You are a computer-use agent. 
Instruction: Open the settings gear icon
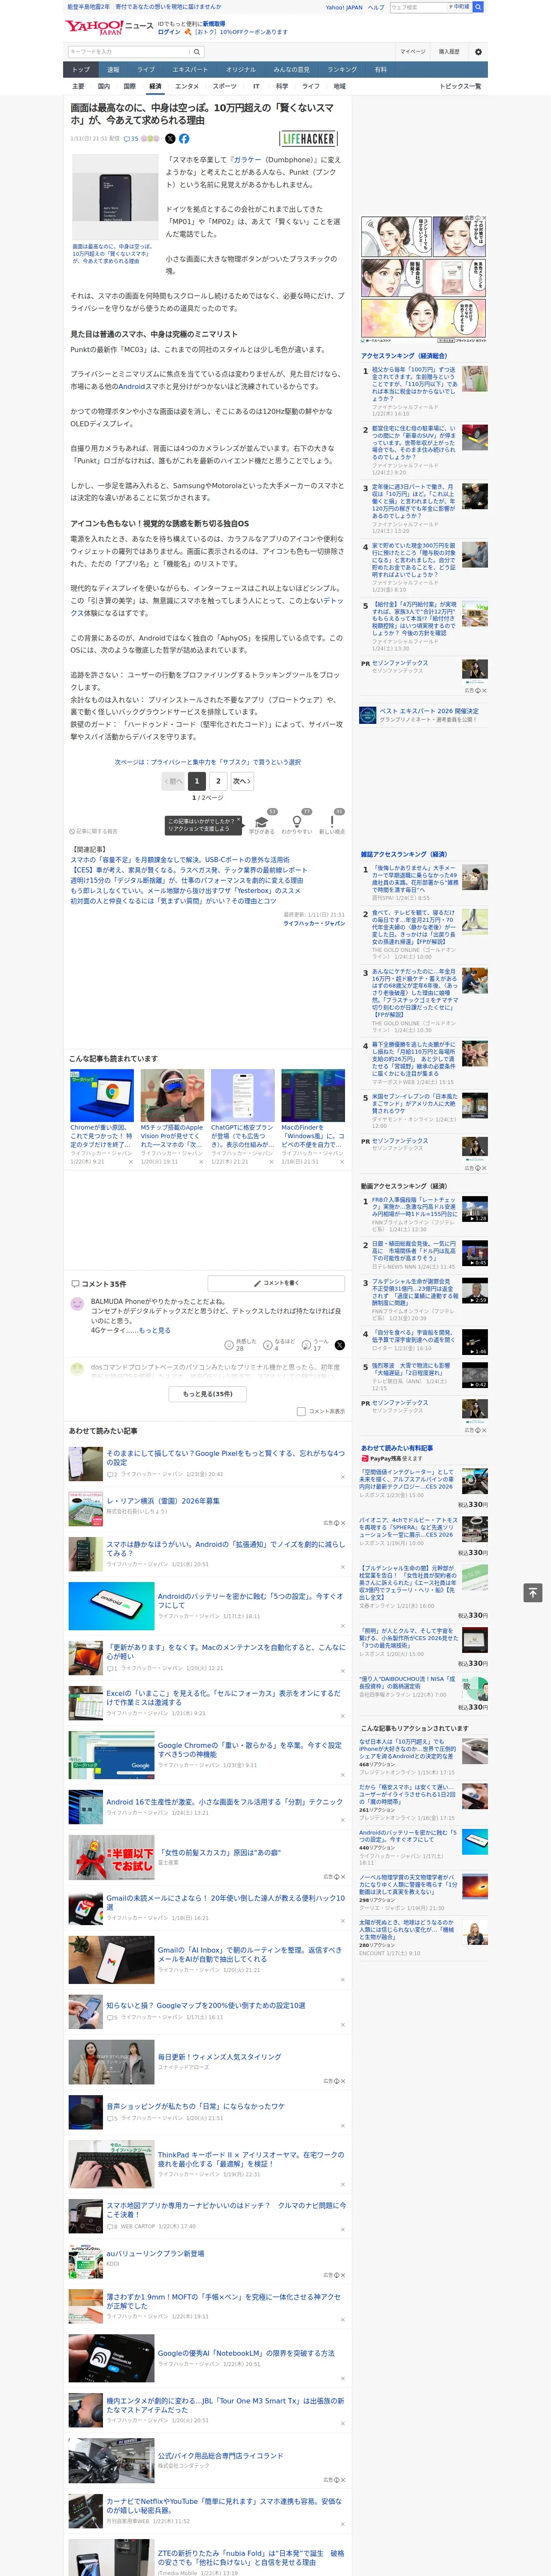click(478, 52)
